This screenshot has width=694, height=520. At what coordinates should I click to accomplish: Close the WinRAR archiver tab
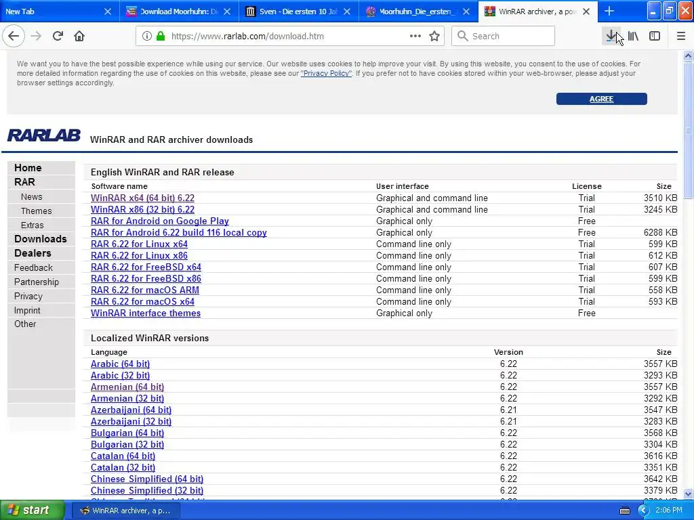pos(586,12)
